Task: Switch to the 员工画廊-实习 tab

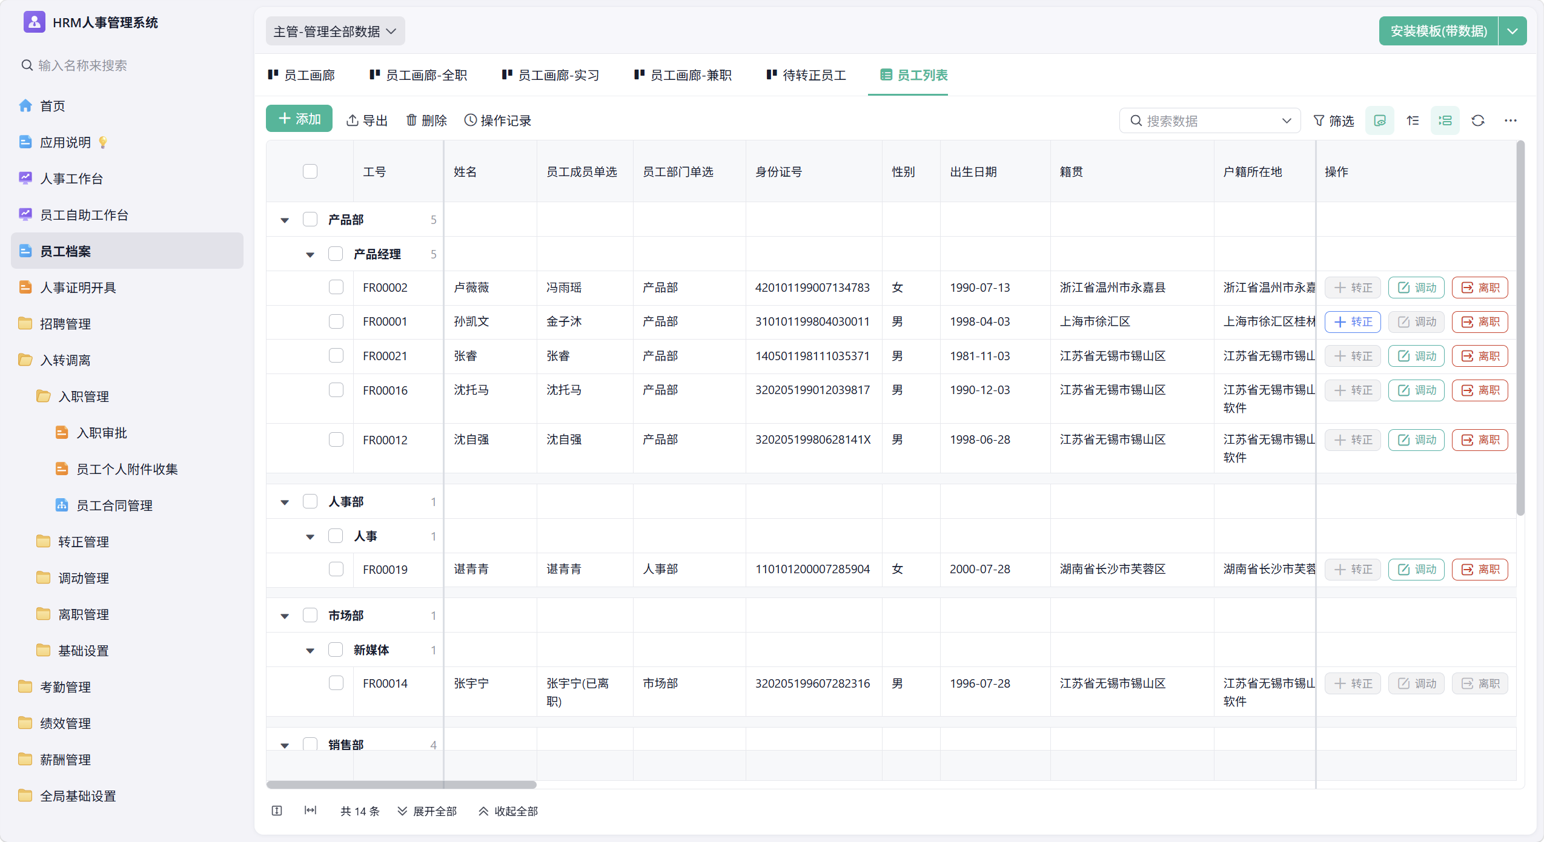Action: [x=551, y=75]
